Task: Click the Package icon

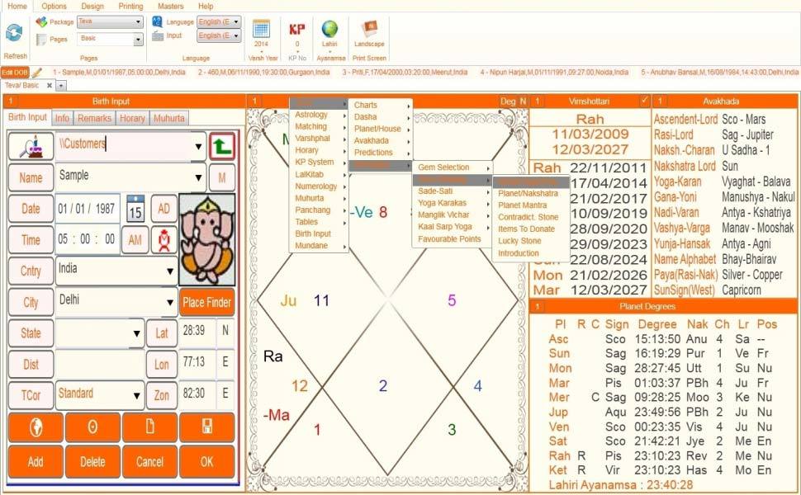Action: point(41,22)
